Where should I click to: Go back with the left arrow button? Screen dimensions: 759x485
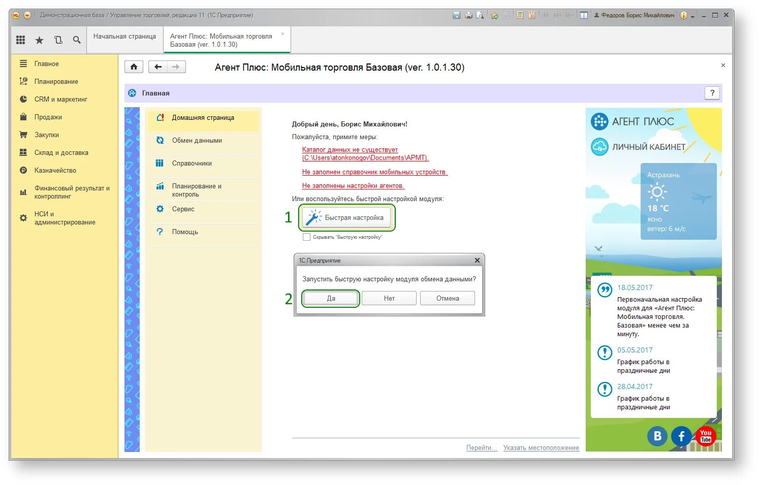158,67
